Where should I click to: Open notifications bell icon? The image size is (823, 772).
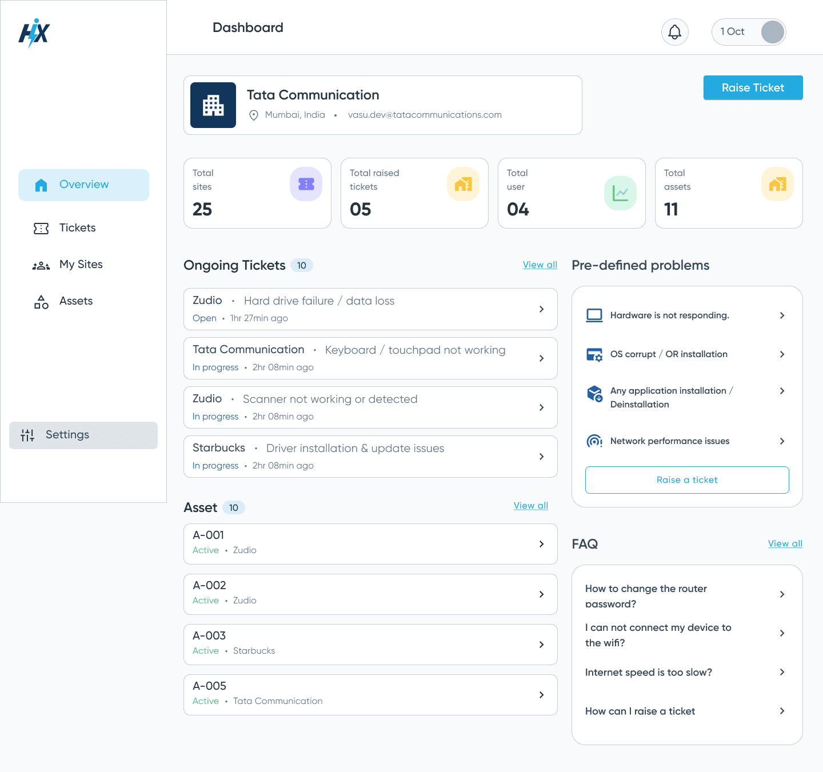[x=675, y=32]
